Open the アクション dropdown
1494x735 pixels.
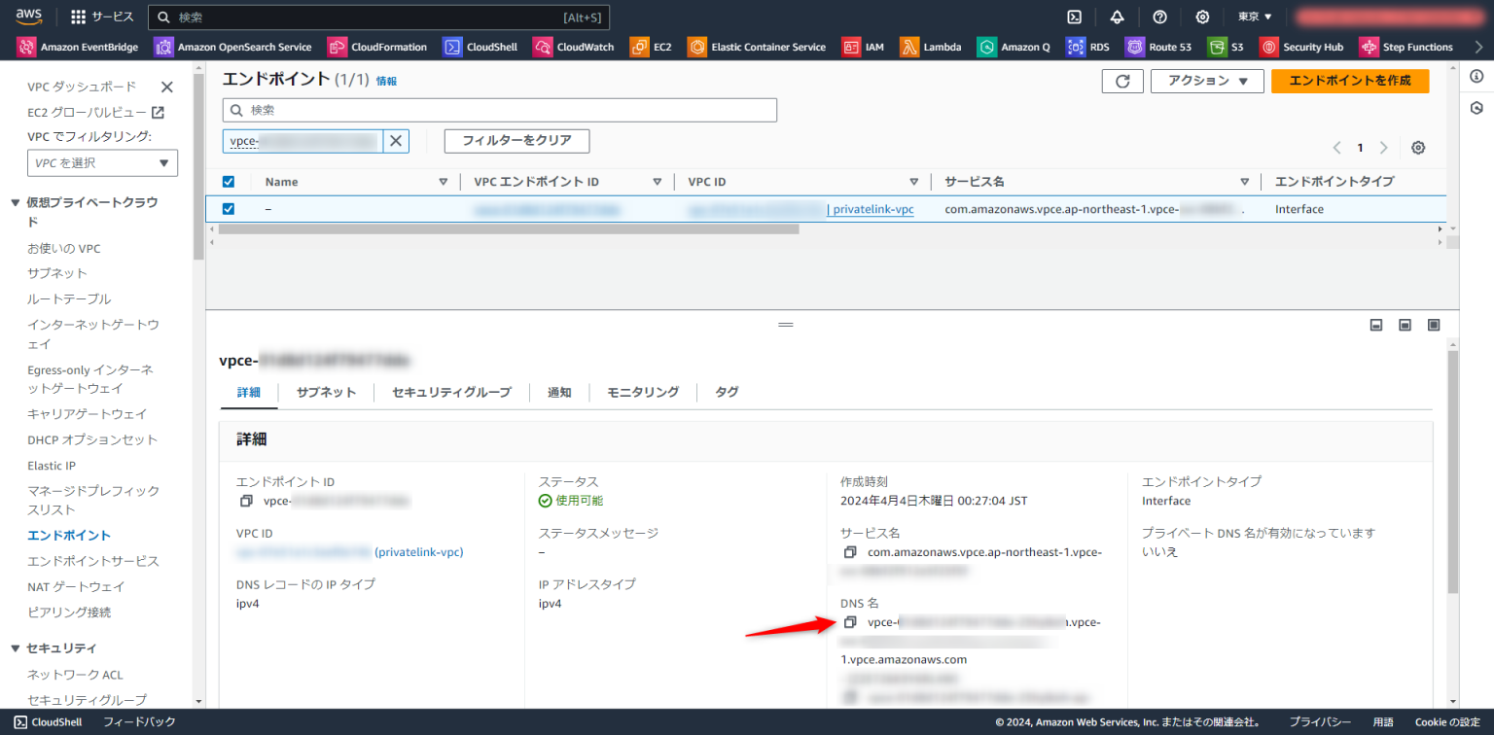1206,81
